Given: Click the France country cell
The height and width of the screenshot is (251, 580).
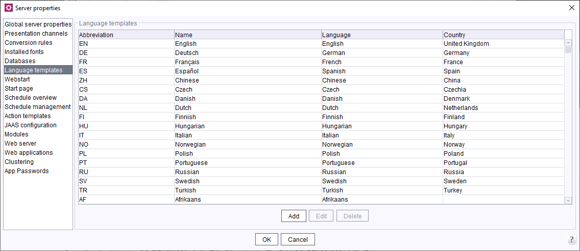Looking at the screenshot, I should point(504,62).
